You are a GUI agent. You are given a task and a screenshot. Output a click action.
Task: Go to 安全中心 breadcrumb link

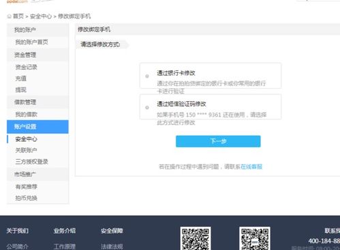point(41,16)
